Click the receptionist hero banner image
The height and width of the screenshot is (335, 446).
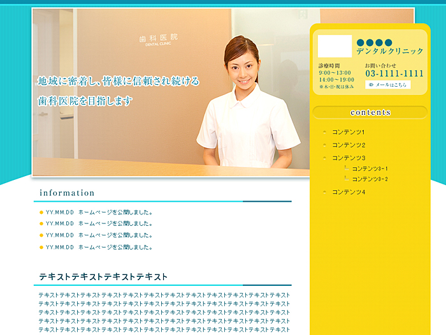click(171, 93)
